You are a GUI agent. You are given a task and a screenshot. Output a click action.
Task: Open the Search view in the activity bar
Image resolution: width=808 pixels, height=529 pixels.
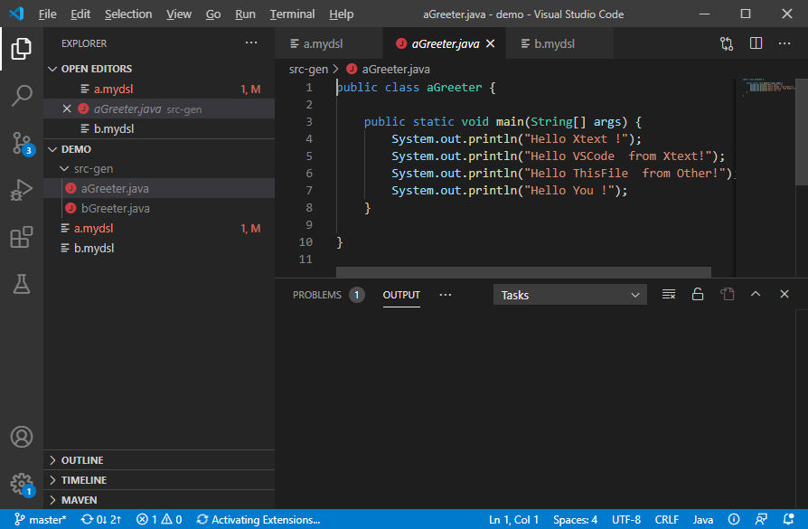[x=21, y=96]
